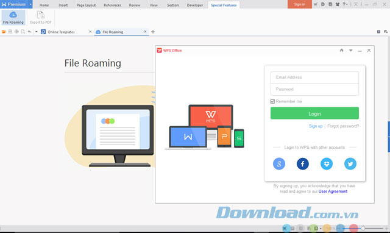Open the Home ribbon tab
The width and height of the screenshot is (390, 233).
pos(44,5)
